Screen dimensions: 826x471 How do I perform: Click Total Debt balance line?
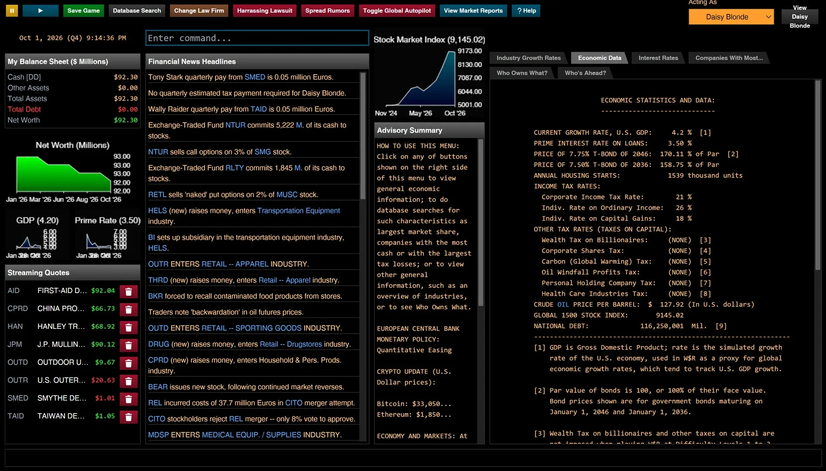click(72, 109)
